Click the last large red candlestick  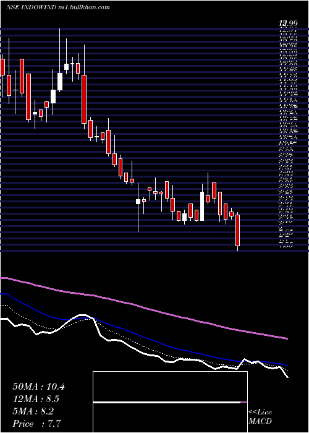coord(237,230)
